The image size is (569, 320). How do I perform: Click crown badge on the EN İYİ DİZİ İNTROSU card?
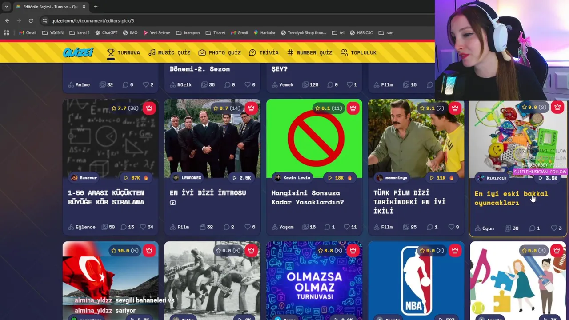[x=251, y=108]
